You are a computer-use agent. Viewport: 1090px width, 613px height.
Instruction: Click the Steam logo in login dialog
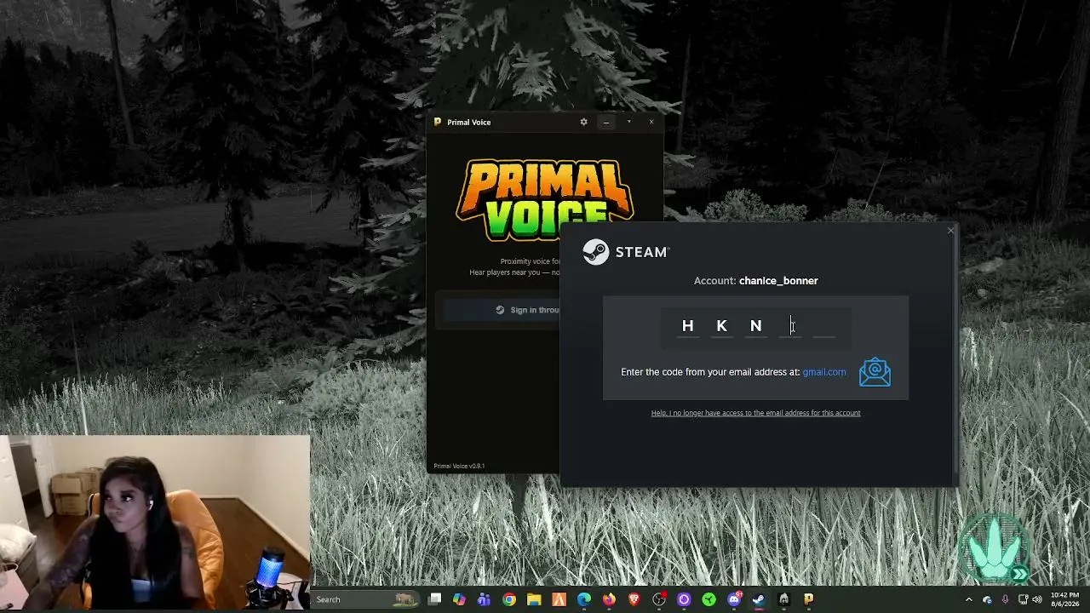(626, 252)
